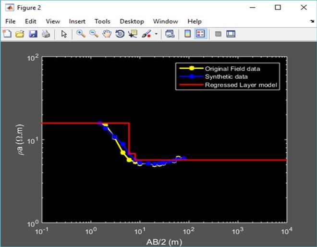Expand the toolbar dock arrow at far right

pyautogui.click(x=312, y=22)
